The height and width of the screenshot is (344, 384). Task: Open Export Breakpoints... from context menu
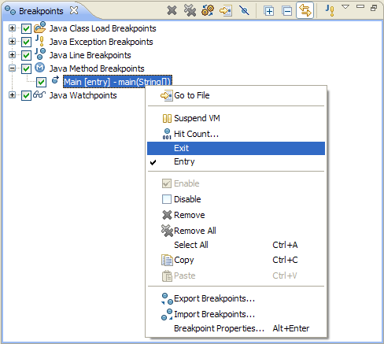(x=236, y=298)
